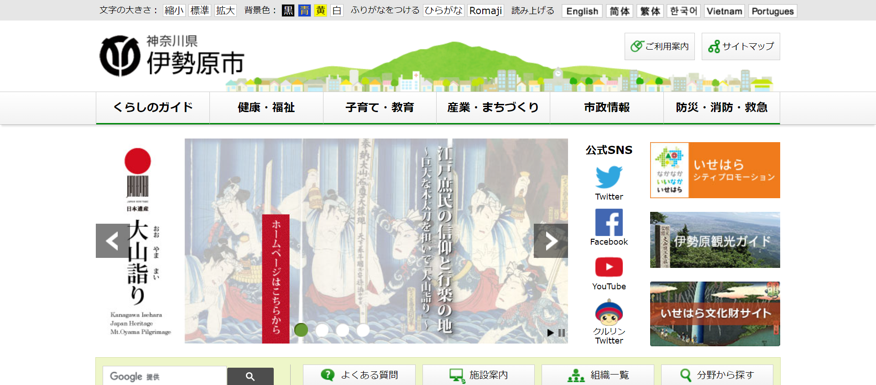
Task: Open ご利用案内 usage guide
Action: [659, 46]
